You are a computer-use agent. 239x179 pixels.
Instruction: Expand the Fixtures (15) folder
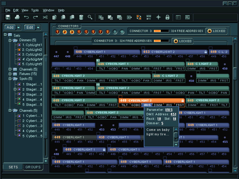click(10, 74)
